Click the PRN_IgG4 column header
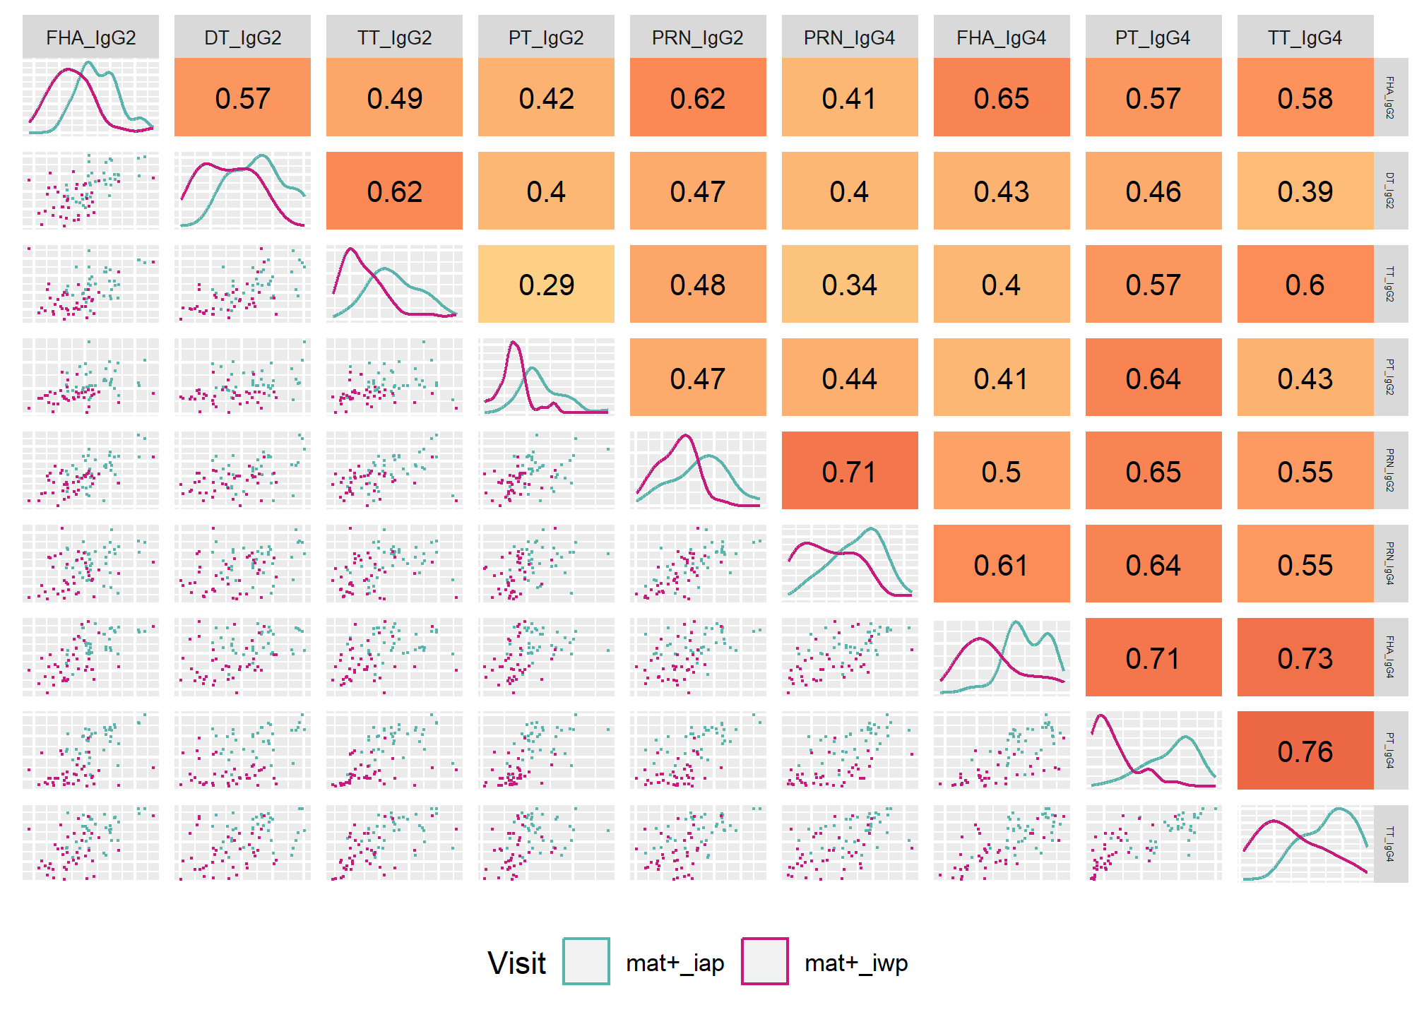1424x1017 pixels. click(850, 37)
